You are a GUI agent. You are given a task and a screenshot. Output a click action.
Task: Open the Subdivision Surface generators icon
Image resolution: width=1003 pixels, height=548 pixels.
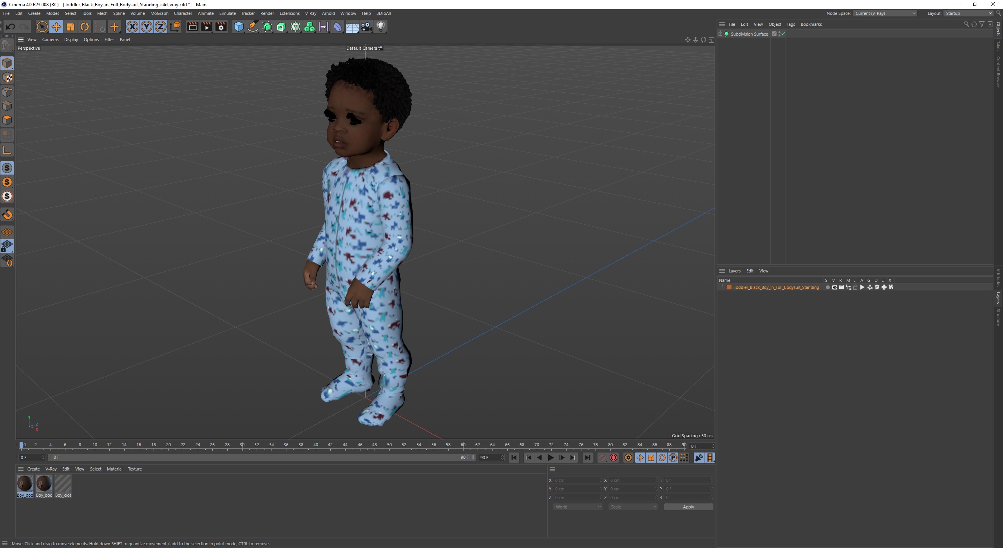pos(267,27)
